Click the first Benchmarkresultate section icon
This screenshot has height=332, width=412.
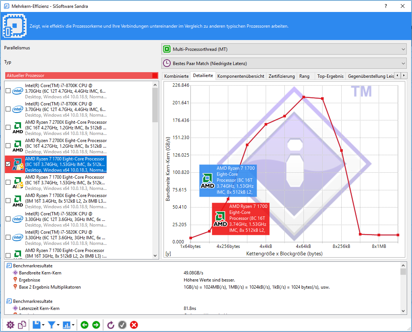coord(9,265)
